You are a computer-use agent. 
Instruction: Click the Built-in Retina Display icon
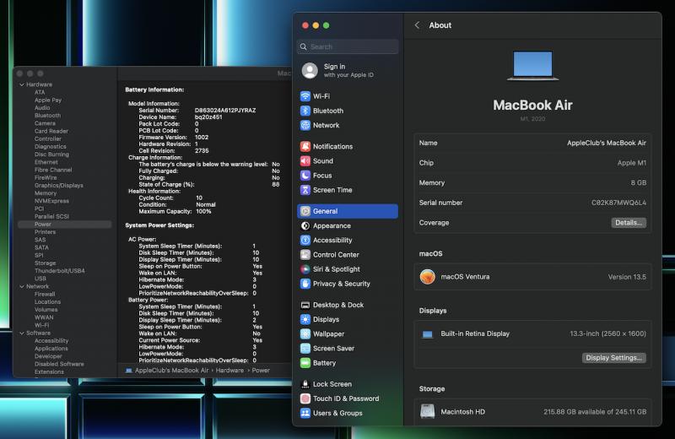click(427, 334)
